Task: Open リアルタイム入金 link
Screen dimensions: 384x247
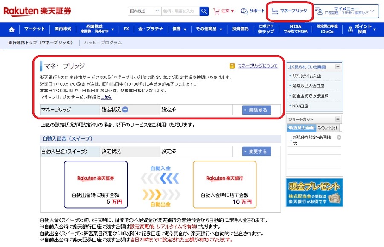Action: [x=306, y=76]
